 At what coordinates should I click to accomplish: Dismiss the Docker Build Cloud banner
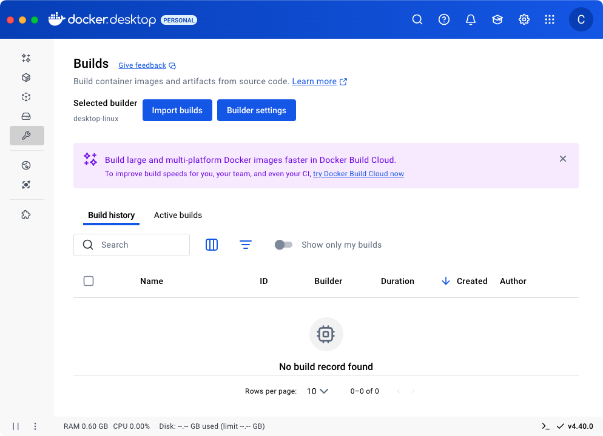[x=562, y=159]
